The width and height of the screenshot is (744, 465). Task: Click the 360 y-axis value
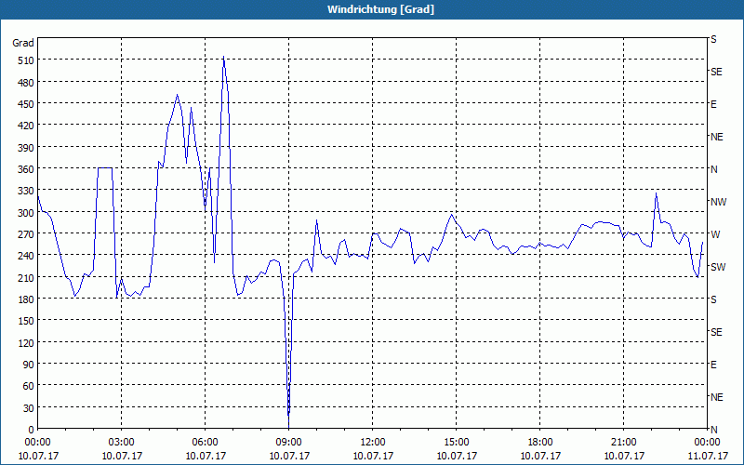[x=26, y=170]
